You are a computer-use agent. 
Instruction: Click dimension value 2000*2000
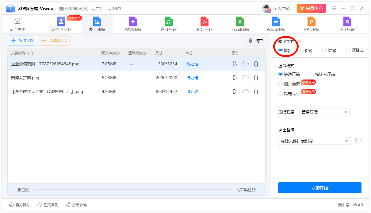pyautogui.click(x=166, y=78)
